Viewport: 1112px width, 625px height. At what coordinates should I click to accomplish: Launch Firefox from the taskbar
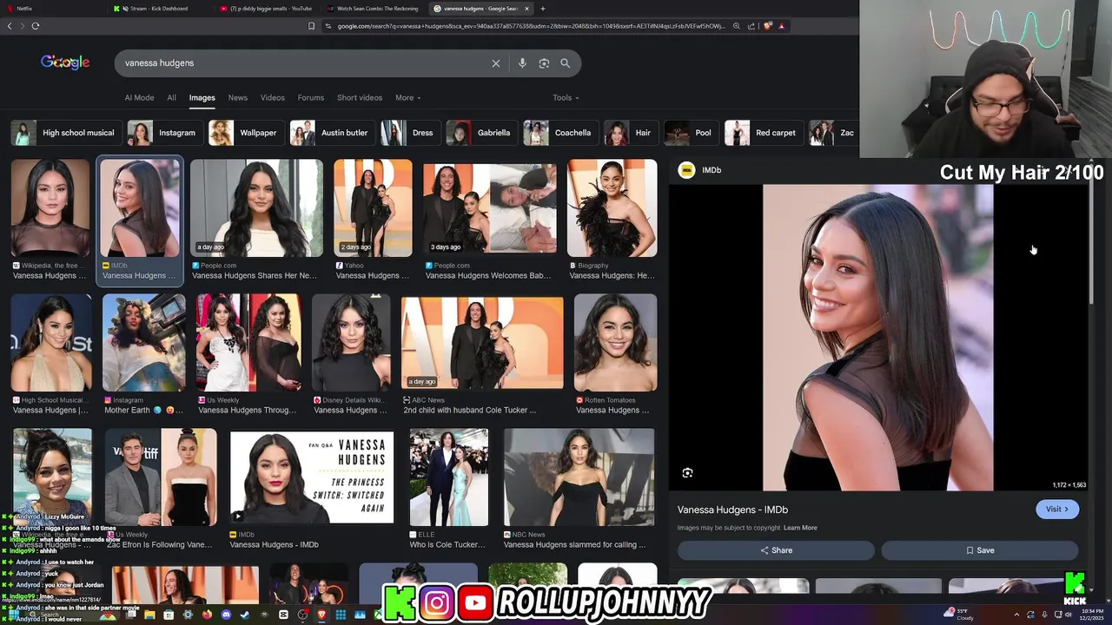(x=207, y=615)
